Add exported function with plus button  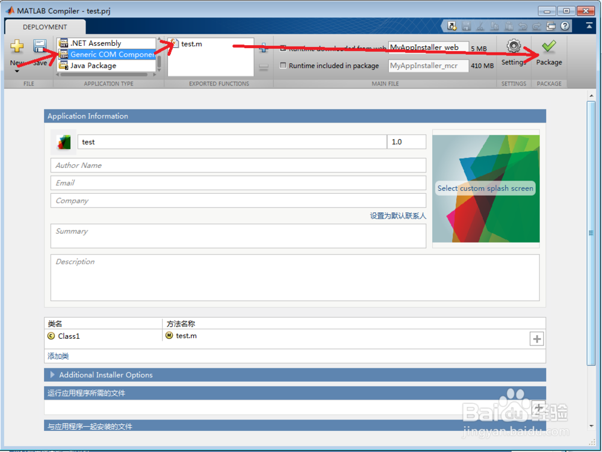pyautogui.click(x=264, y=48)
